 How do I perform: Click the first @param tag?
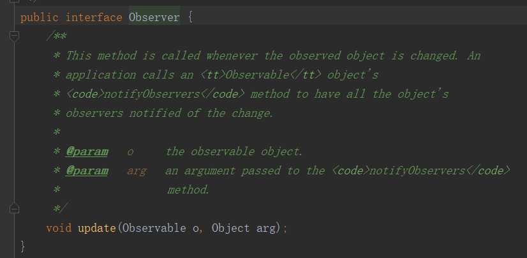coord(87,151)
